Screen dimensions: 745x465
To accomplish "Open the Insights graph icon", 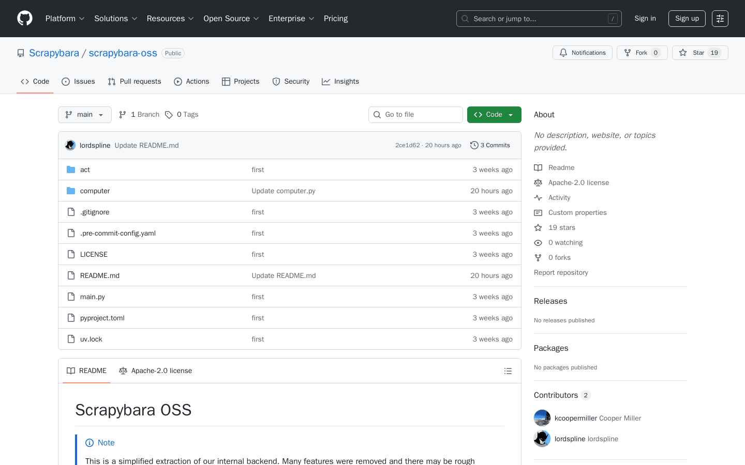I will (x=326, y=81).
